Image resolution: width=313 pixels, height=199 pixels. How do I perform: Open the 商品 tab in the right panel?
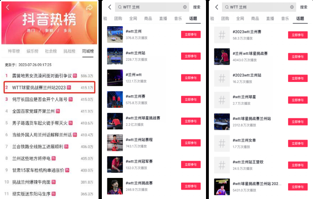coord(255,19)
